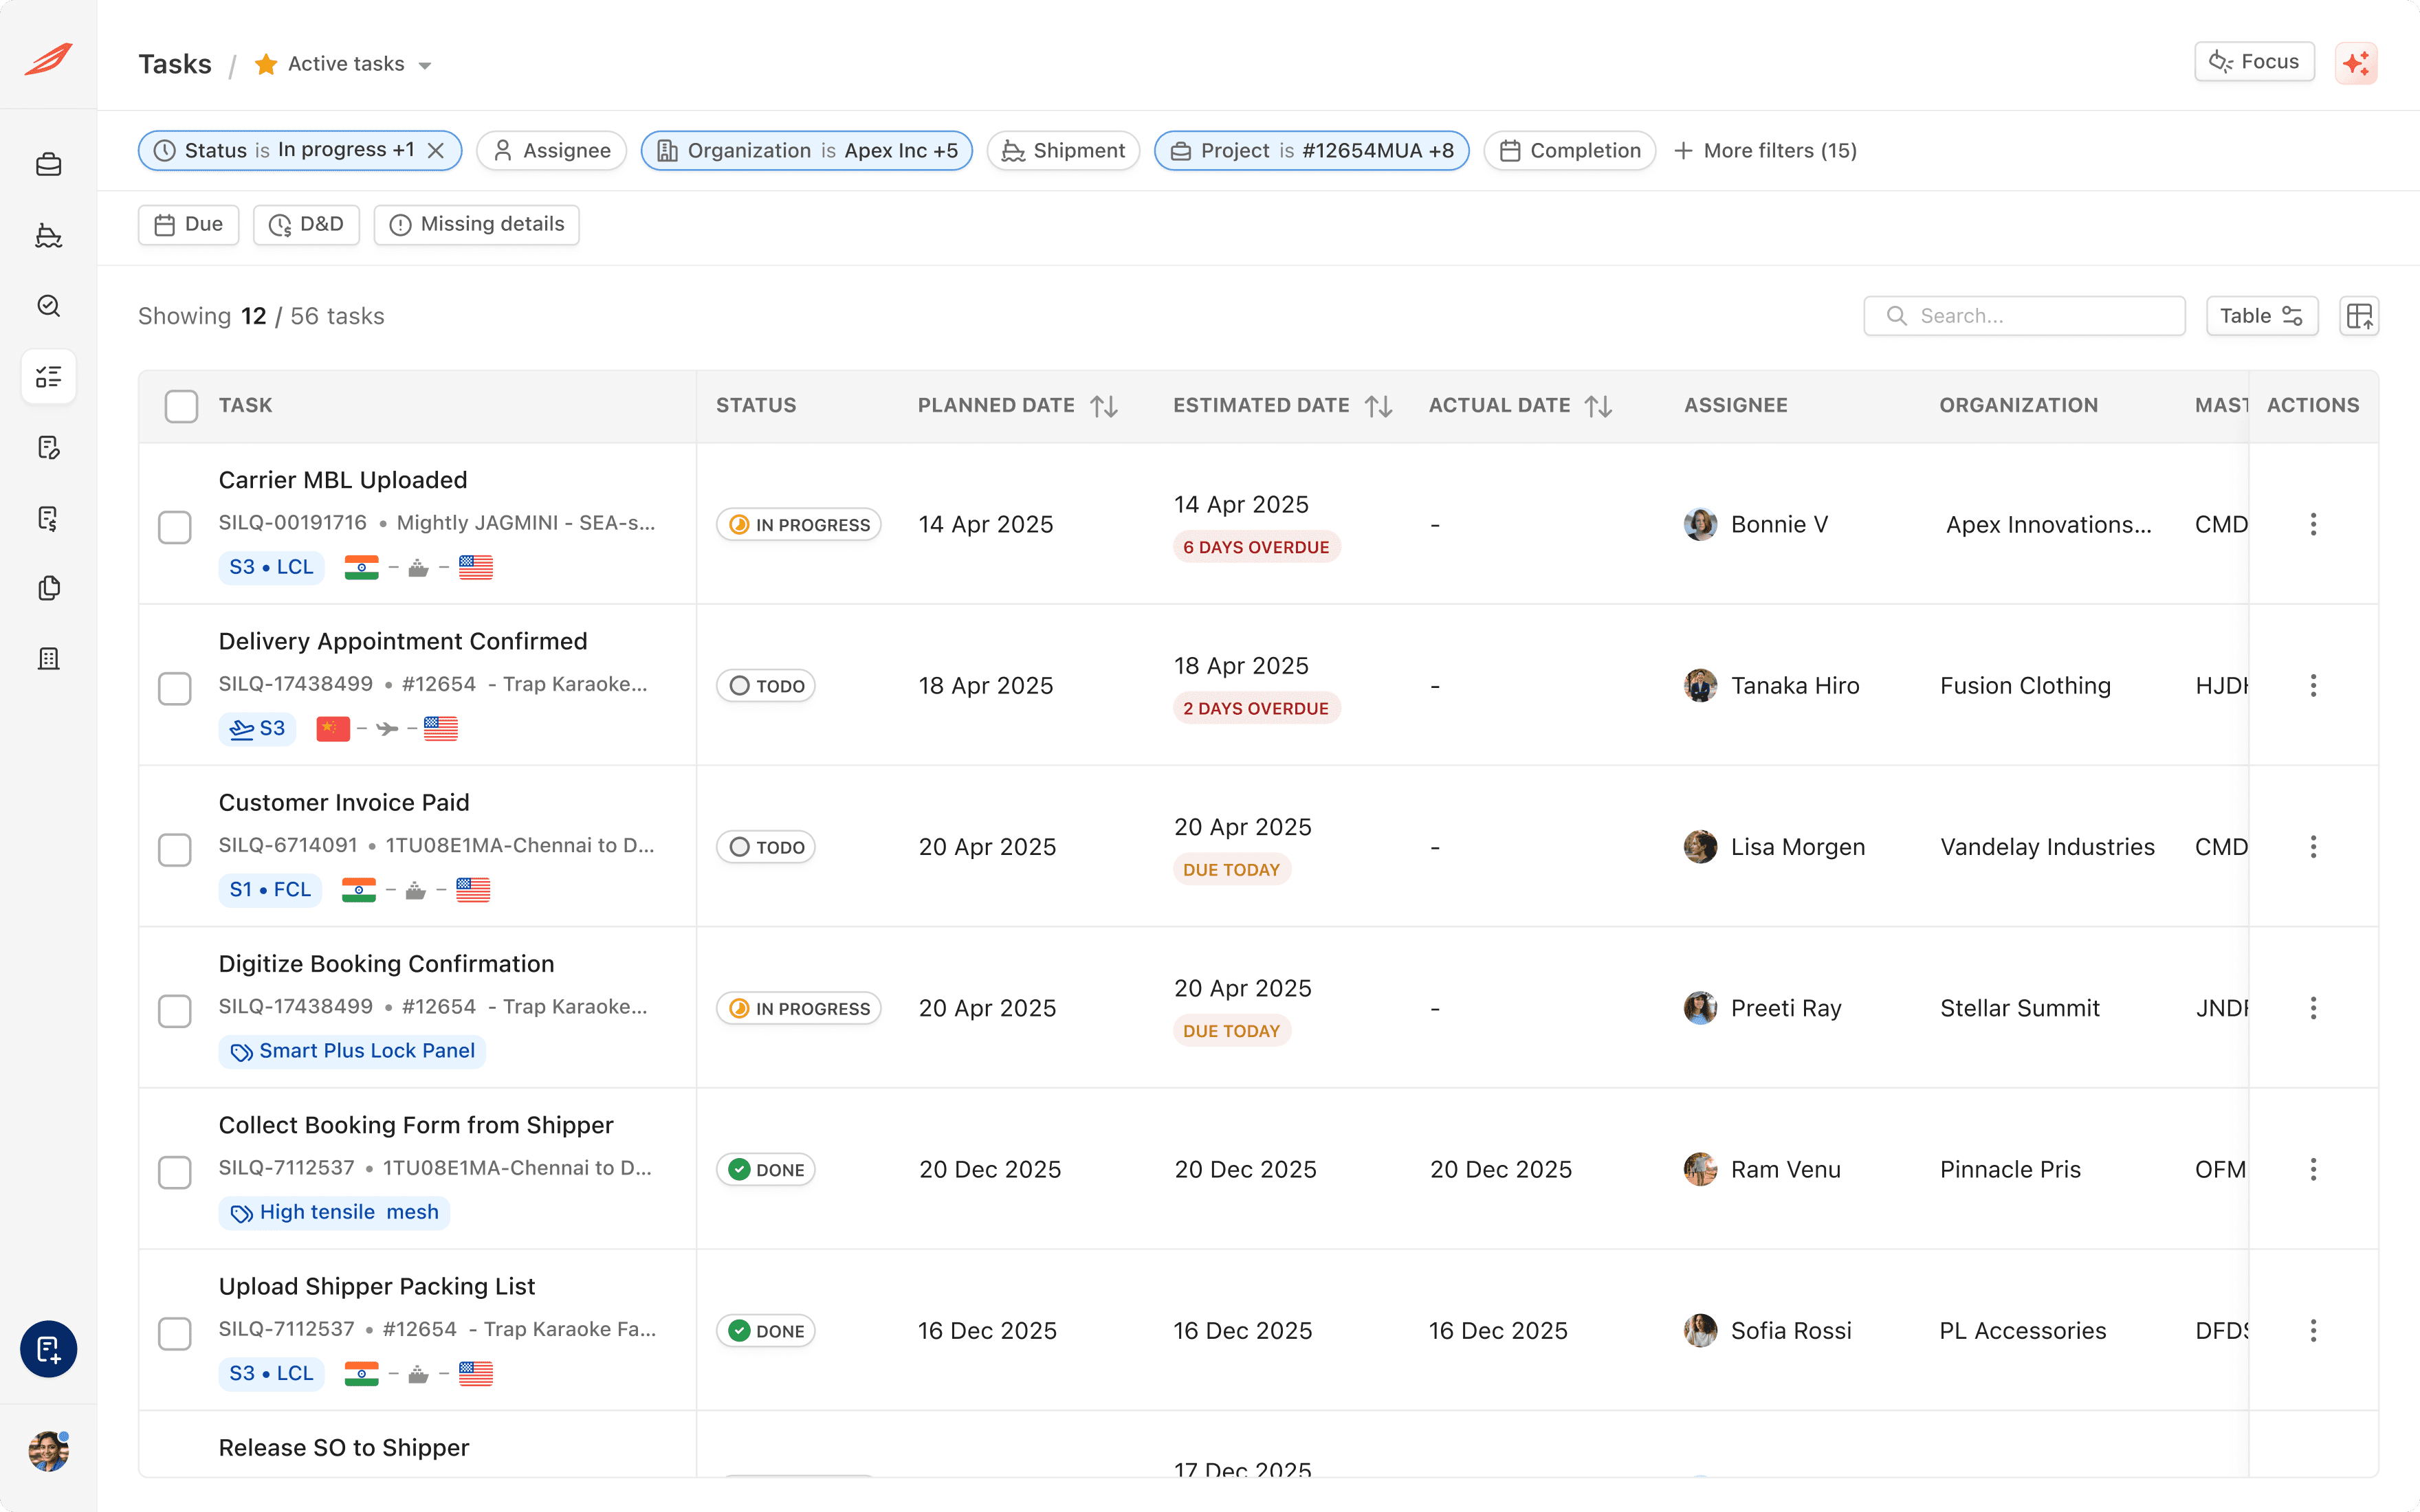Image resolution: width=2420 pixels, height=1512 pixels.
Task: Click the blue create-task floating button
Action: [x=48, y=1349]
